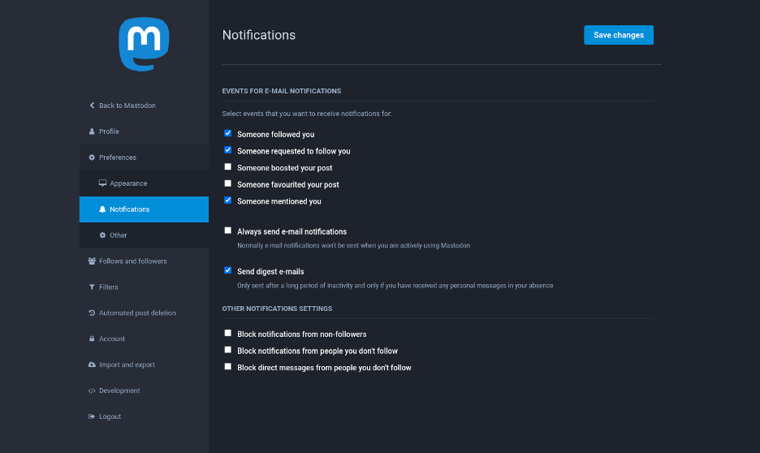Click the Development code brackets icon
Viewport: 760px width, 453px height.
pos(92,391)
